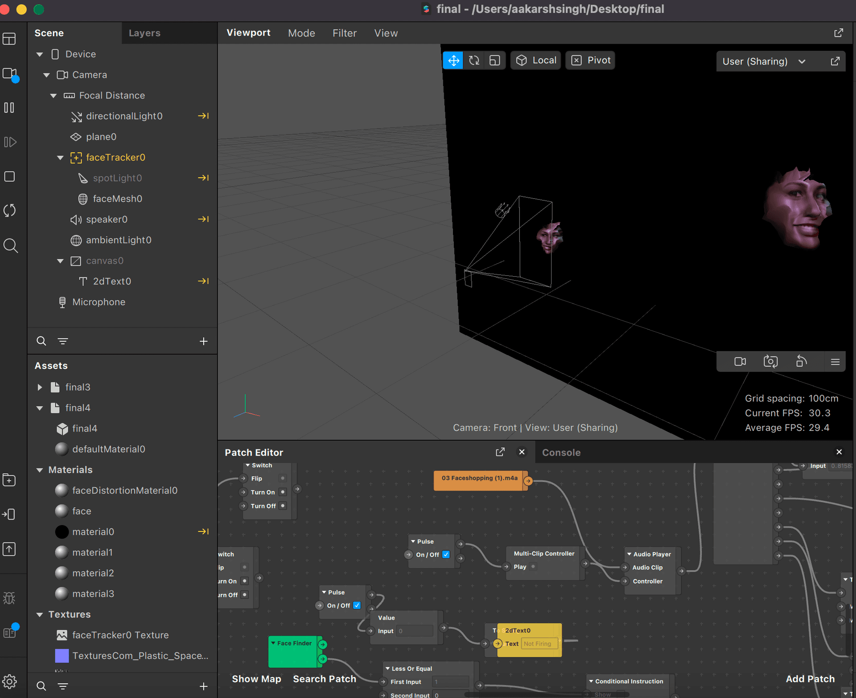Select the Scale manipulator tool
This screenshot has width=856, height=698.
(x=494, y=60)
